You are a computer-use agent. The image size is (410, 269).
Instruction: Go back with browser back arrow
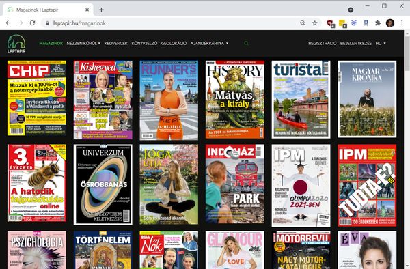[x=8, y=23]
